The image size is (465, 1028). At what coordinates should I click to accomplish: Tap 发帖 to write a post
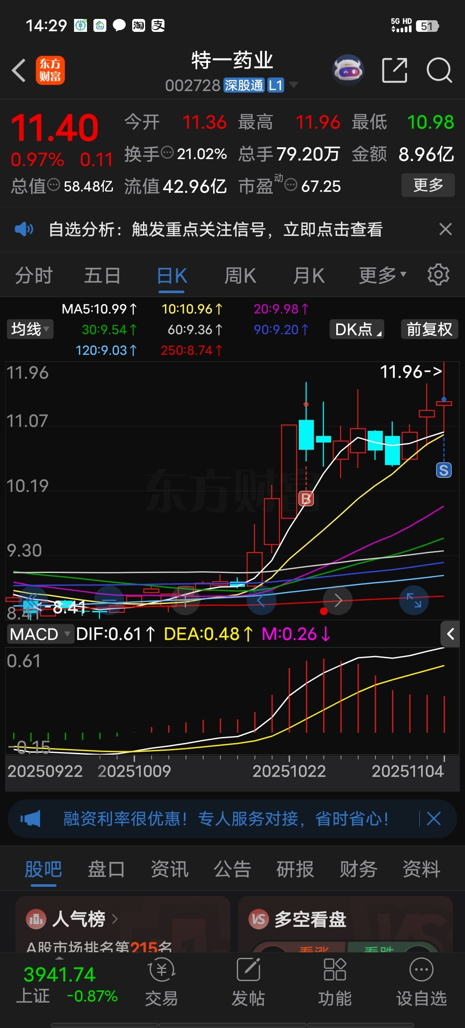[248, 983]
